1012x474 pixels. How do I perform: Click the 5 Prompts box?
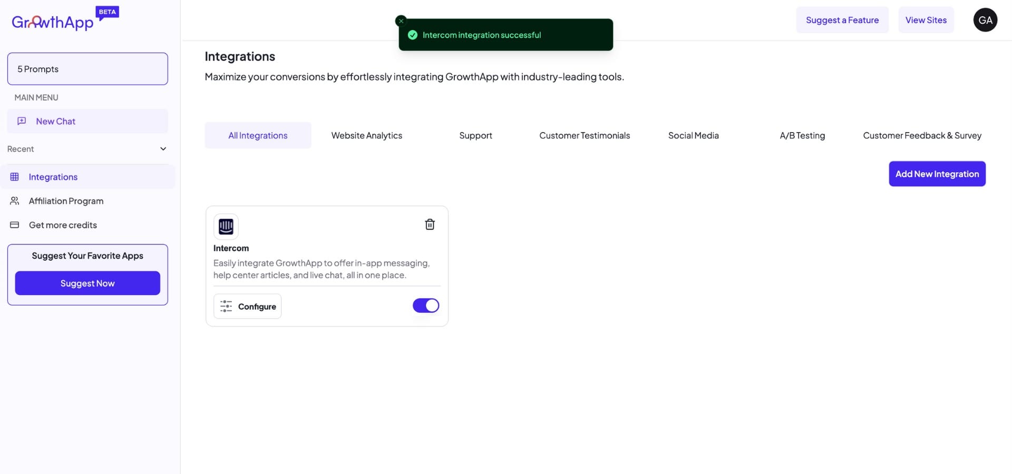coord(87,69)
